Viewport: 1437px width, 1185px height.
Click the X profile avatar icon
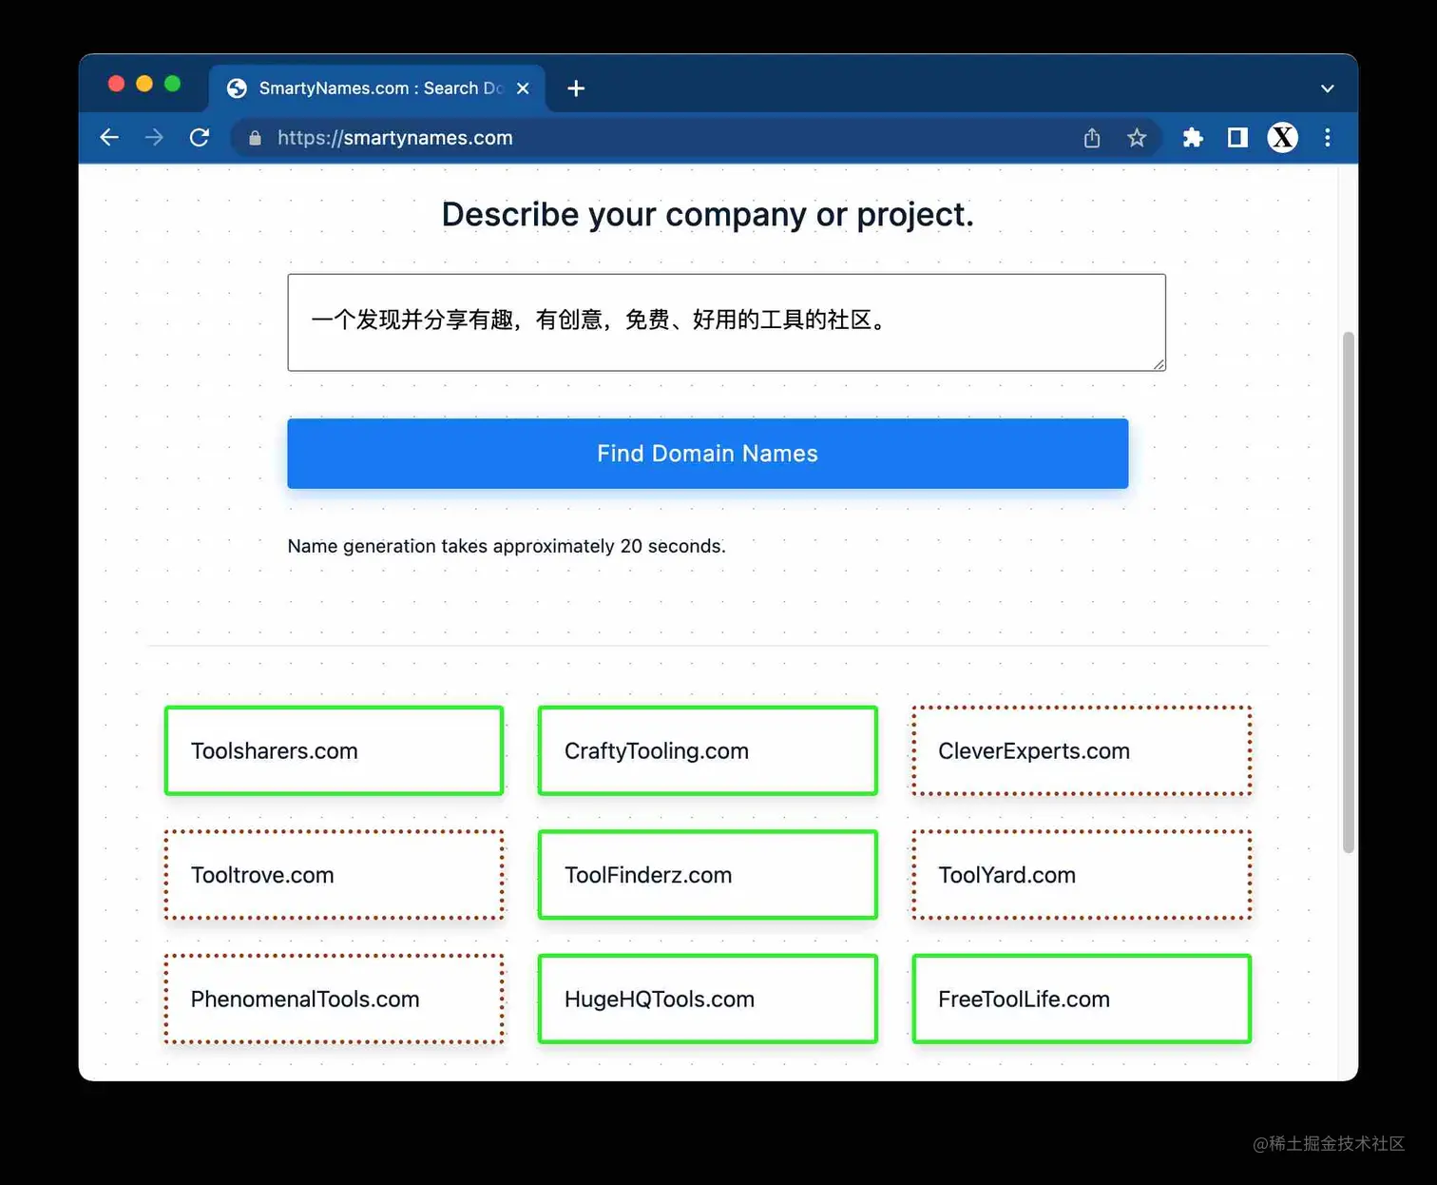[1282, 137]
